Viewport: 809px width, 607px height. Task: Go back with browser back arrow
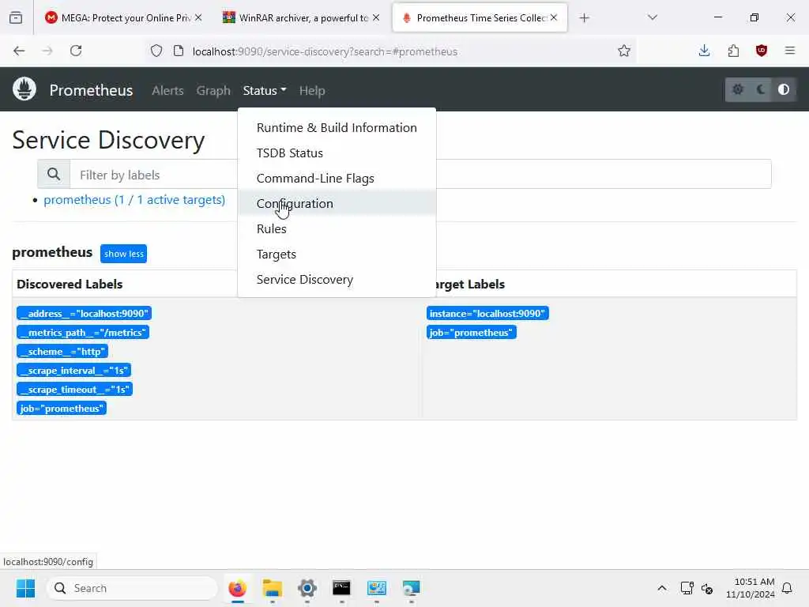pyautogui.click(x=19, y=51)
